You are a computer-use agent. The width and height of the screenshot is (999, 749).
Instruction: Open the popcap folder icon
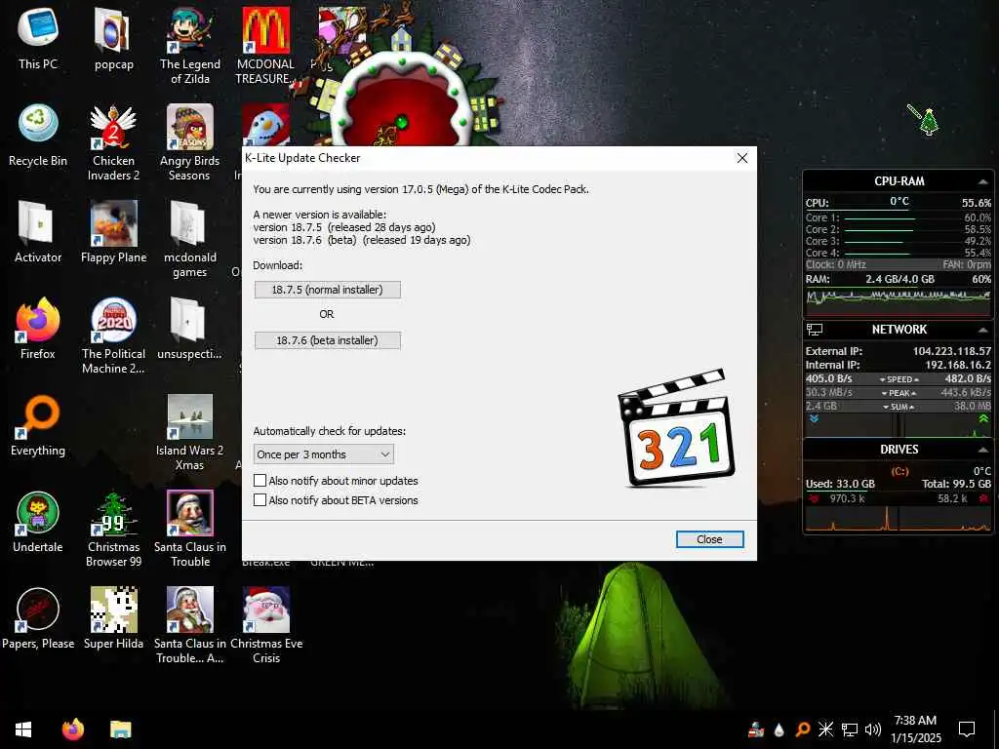point(113,38)
